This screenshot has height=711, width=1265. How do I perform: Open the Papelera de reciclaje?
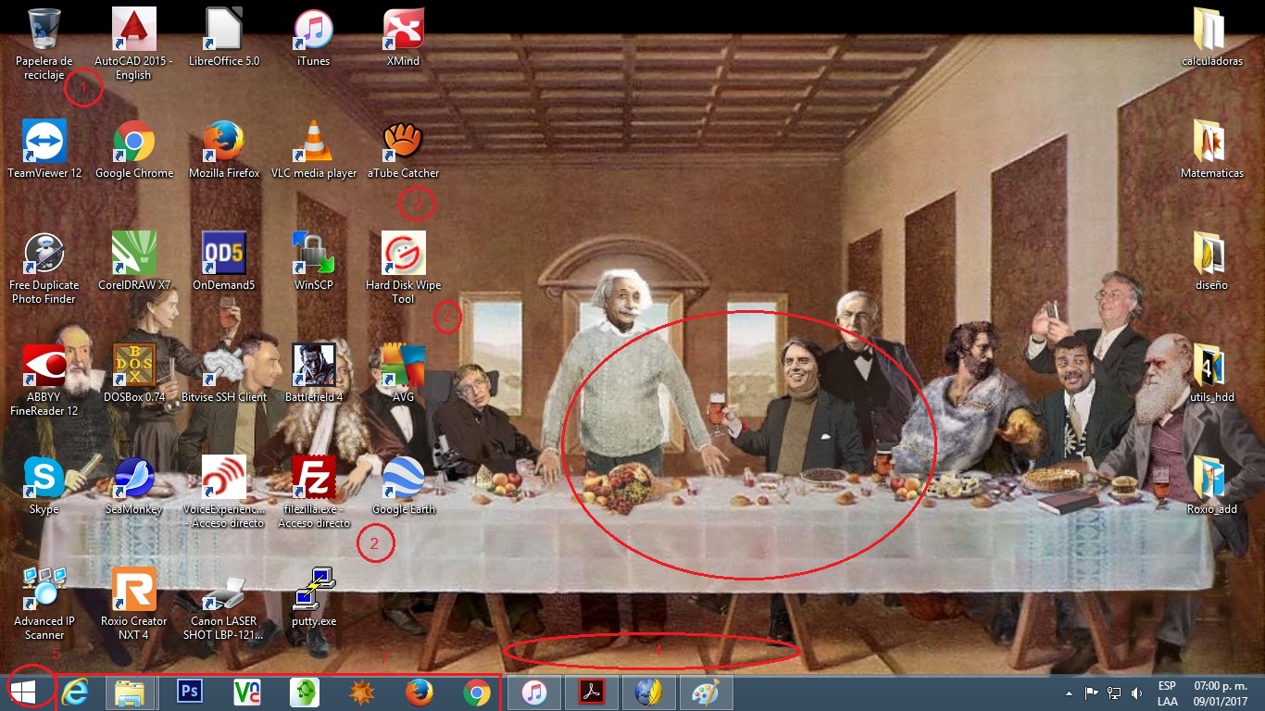click(x=44, y=31)
